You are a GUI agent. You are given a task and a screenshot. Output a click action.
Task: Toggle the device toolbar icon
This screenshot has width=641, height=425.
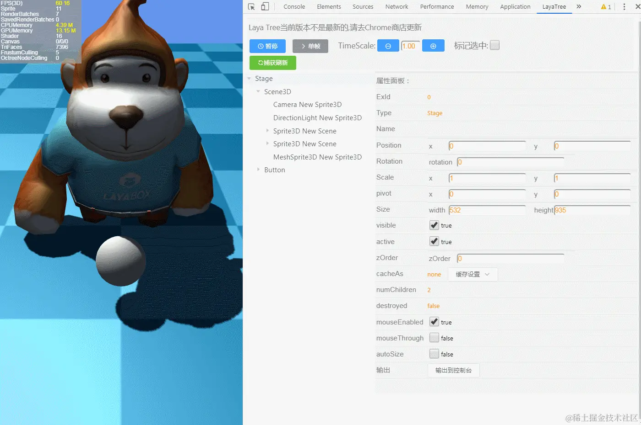265,6
